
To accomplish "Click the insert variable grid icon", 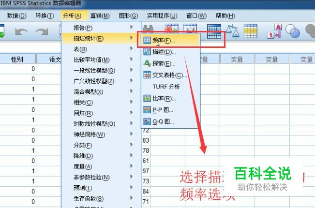I will 190,28.
